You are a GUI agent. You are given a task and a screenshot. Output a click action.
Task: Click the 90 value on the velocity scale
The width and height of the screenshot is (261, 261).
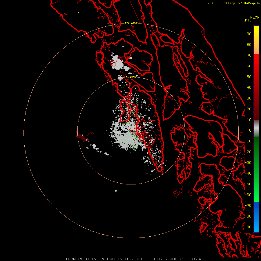coord(249,34)
